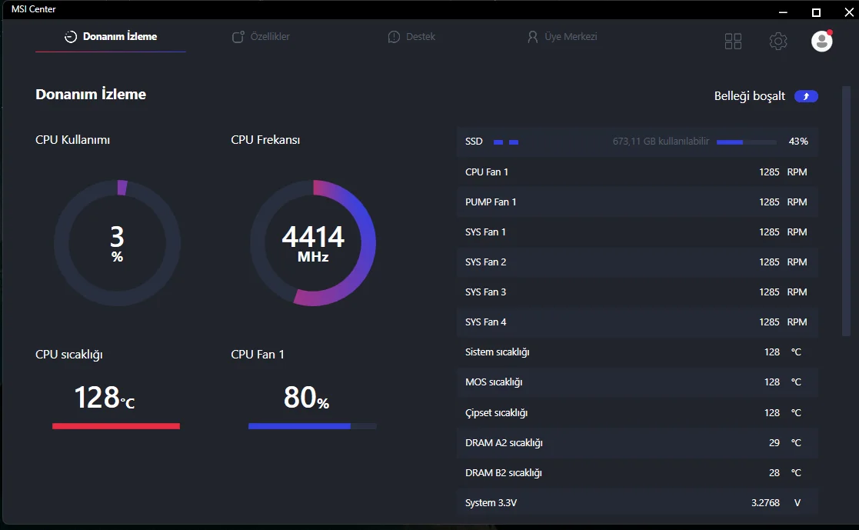This screenshot has width=859, height=530.
Task: Click the 128°C CPU temperature reading
Action: coord(104,398)
